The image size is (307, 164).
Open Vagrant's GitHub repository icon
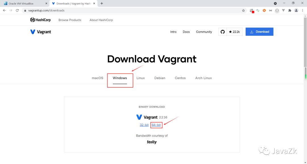(x=223, y=32)
